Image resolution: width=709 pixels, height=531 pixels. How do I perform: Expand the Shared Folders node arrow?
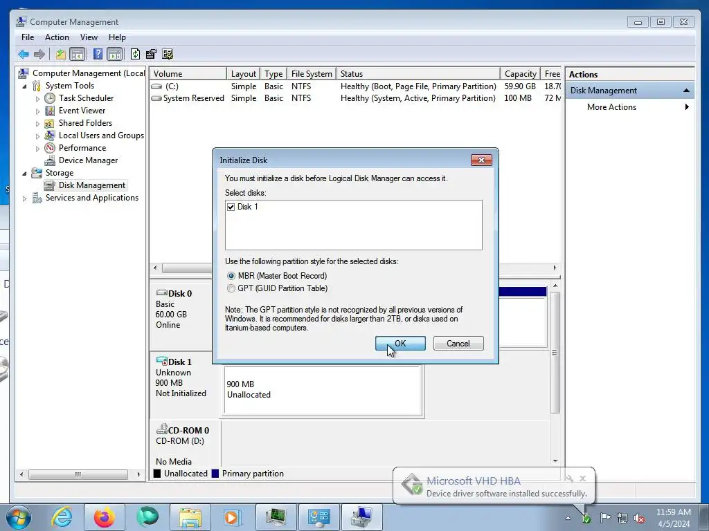pos(37,123)
